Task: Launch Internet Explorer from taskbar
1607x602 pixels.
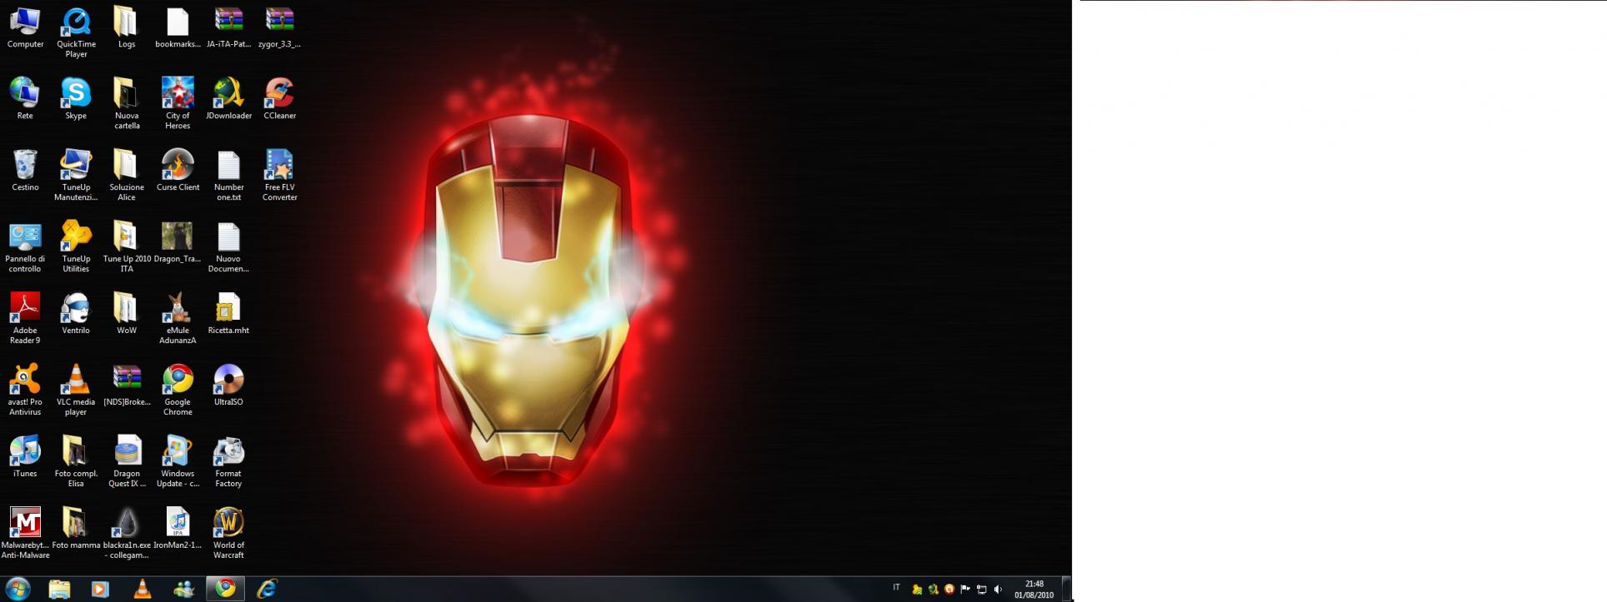Action: 267,589
